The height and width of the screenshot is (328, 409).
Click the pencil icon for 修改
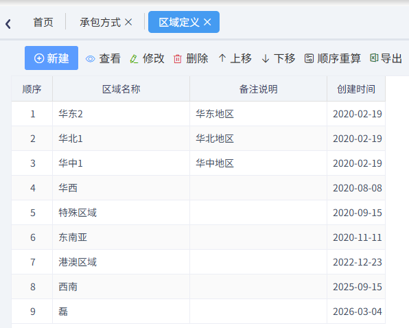134,58
